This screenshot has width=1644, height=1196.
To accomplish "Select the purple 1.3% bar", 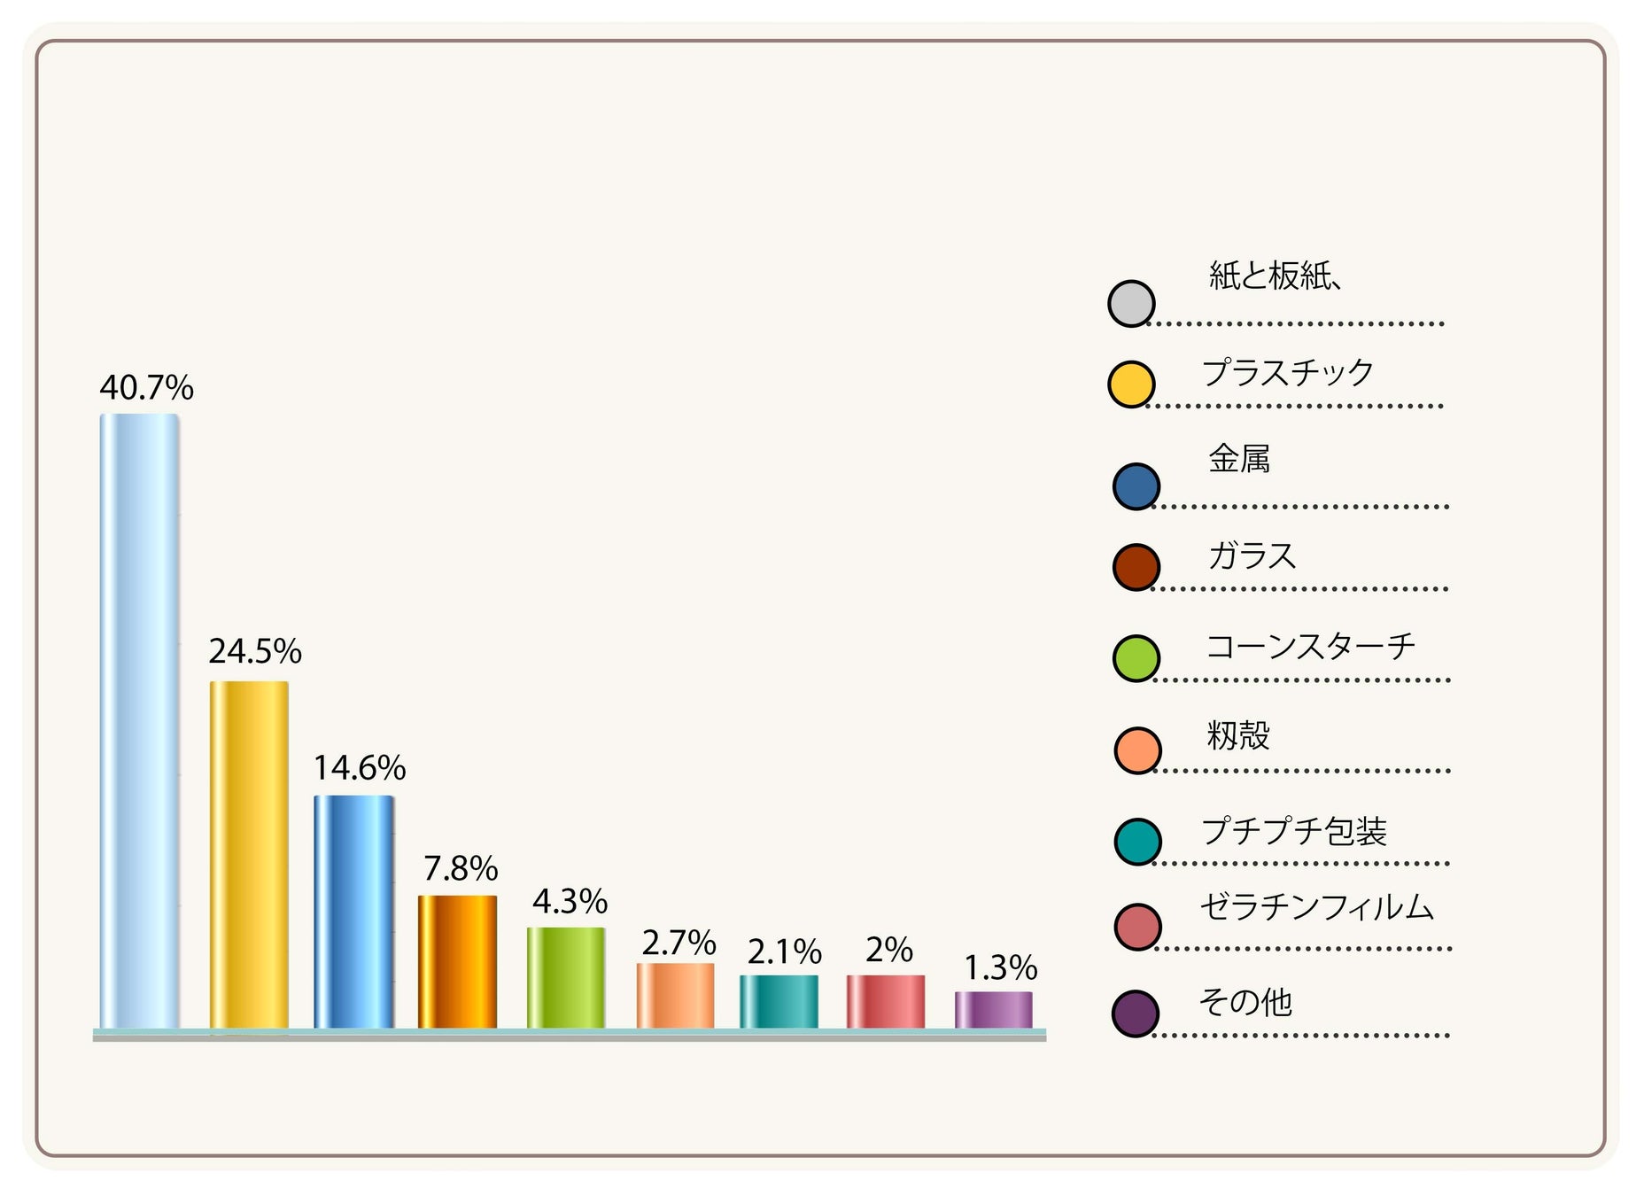I will [x=994, y=1010].
